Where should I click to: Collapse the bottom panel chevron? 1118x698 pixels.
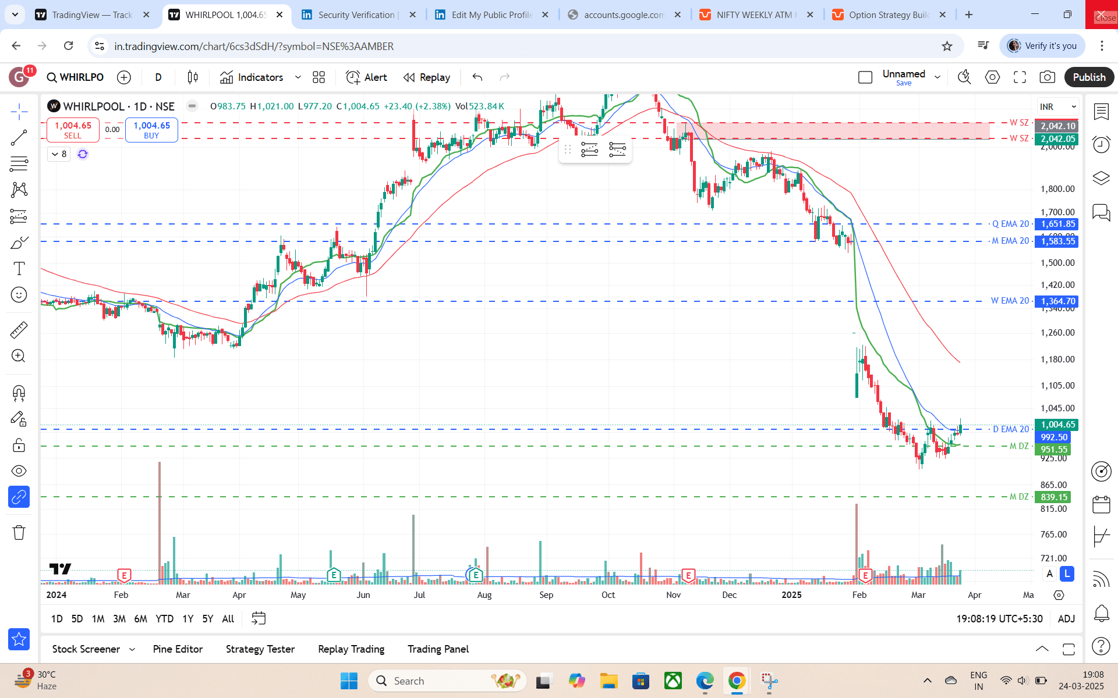1042,649
